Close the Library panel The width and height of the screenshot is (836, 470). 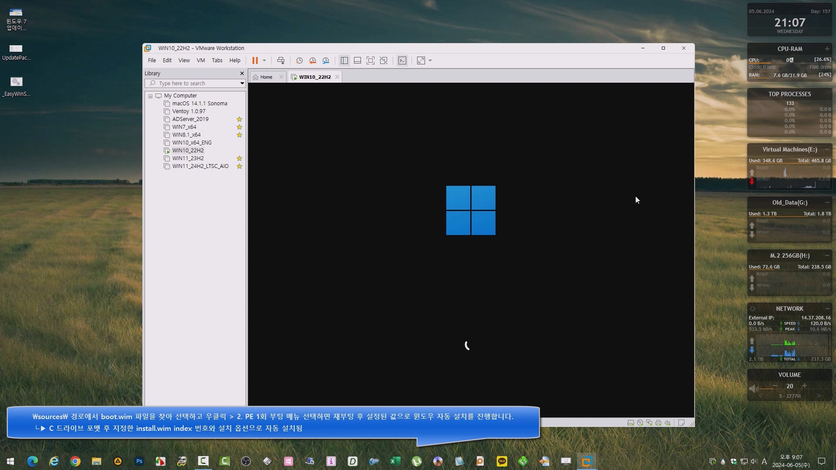pos(242,73)
